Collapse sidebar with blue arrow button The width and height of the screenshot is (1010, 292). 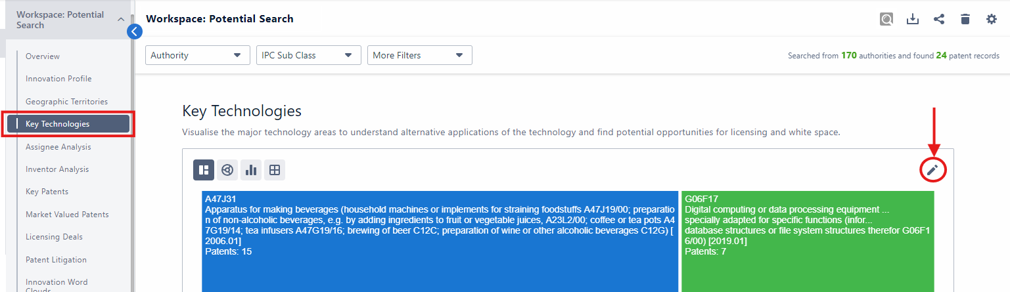click(135, 31)
